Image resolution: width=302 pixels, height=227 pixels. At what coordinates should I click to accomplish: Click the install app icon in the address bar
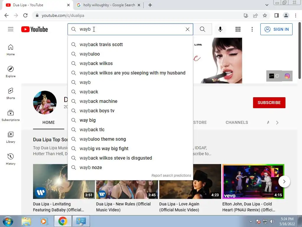click(246, 15)
